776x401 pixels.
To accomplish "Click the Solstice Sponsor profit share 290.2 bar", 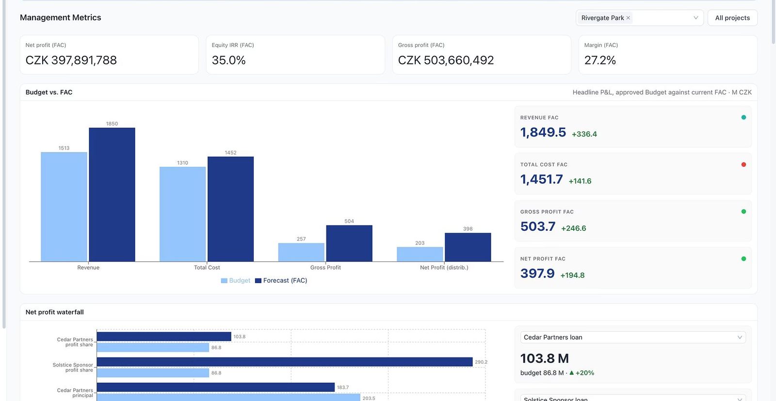I will click(x=285, y=362).
